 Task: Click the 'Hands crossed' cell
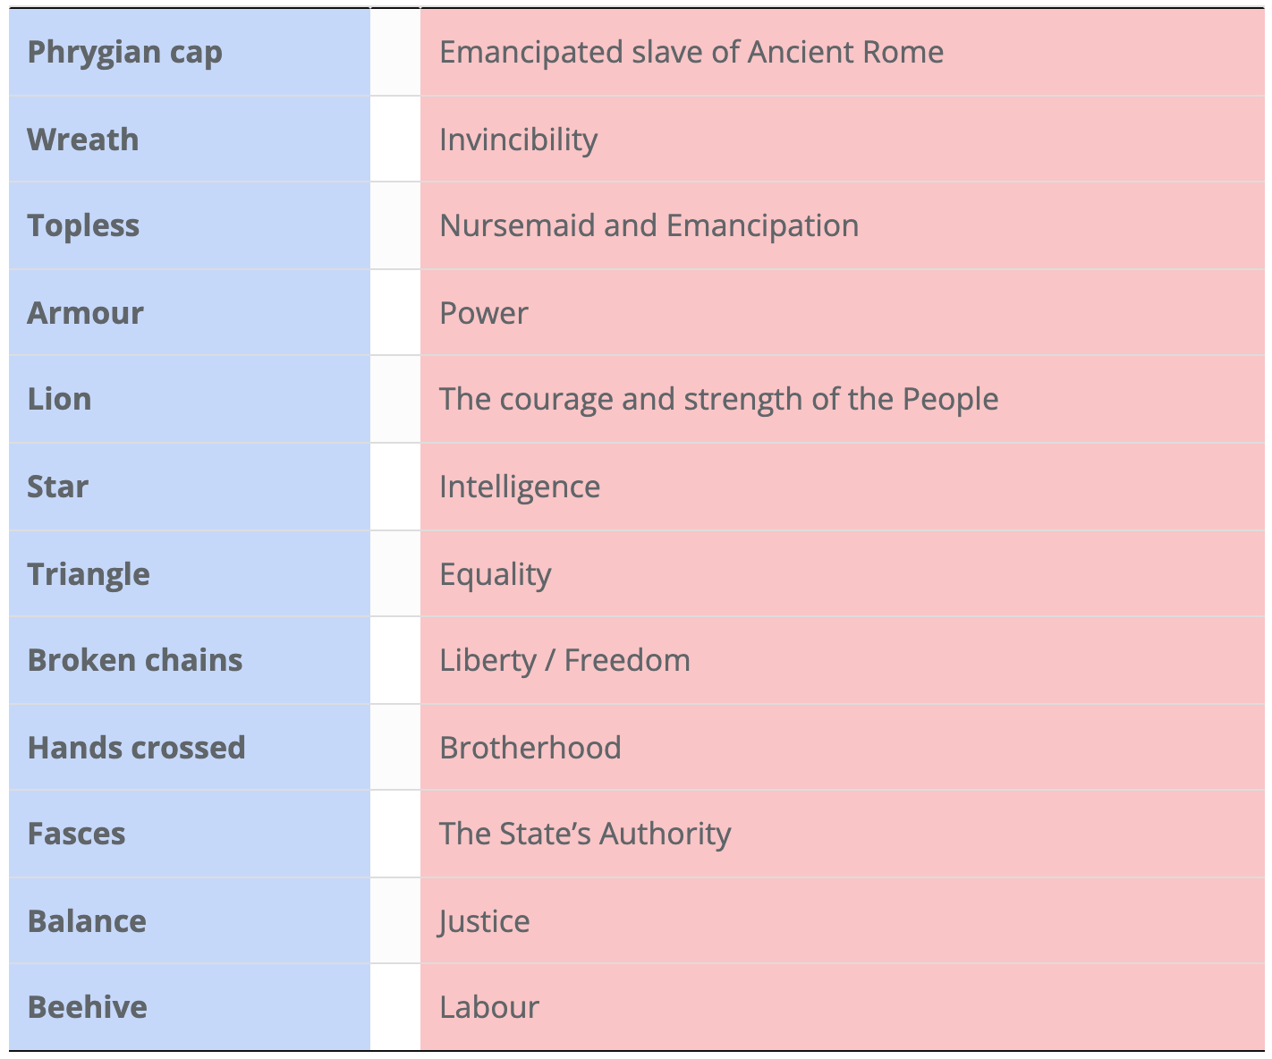[x=136, y=748]
